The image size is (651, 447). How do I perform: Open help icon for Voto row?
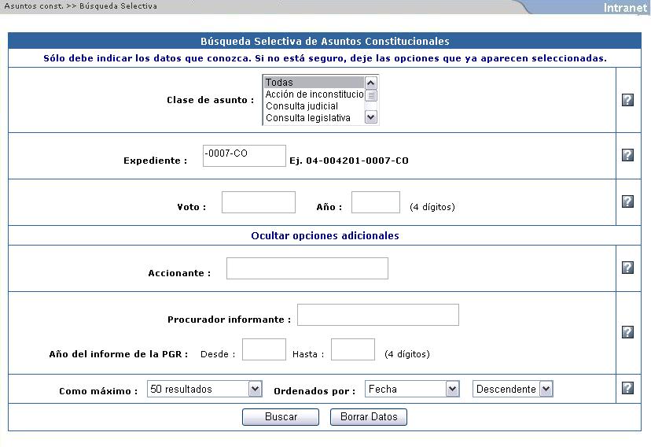pyautogui.click(x=627, y=201)
